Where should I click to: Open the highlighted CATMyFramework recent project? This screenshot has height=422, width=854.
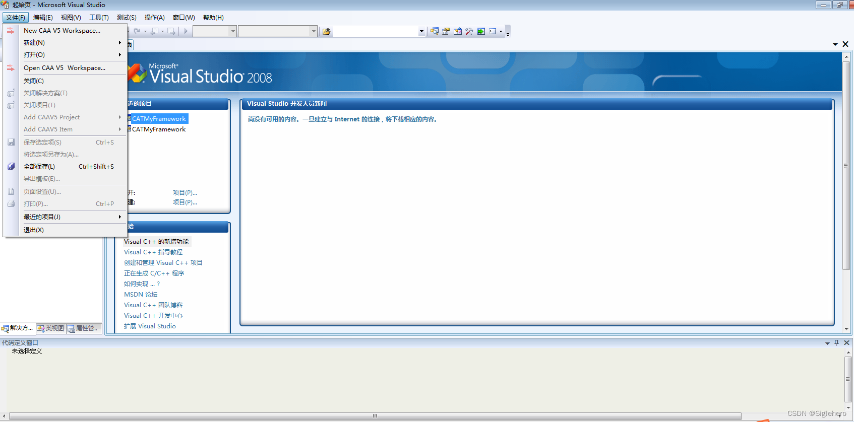point(159,118)
